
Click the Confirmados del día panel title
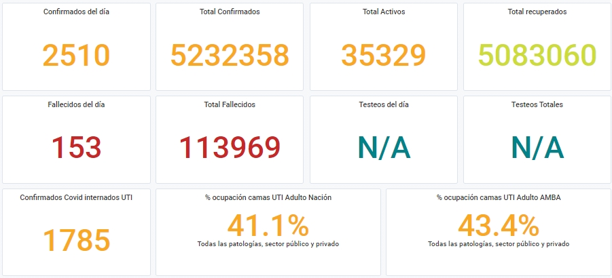coord(76,12)
